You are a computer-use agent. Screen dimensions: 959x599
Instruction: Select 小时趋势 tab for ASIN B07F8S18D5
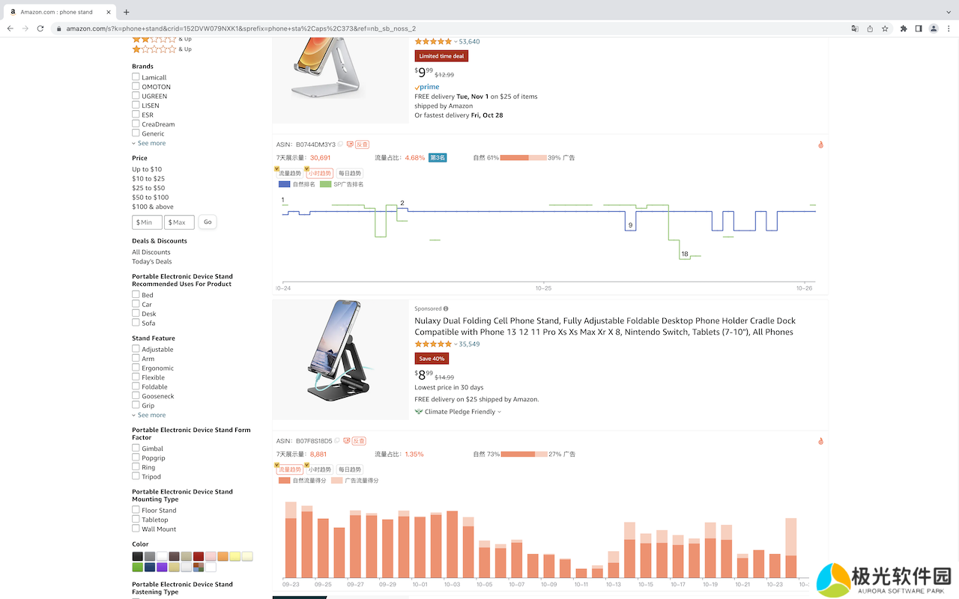point(319,469)
